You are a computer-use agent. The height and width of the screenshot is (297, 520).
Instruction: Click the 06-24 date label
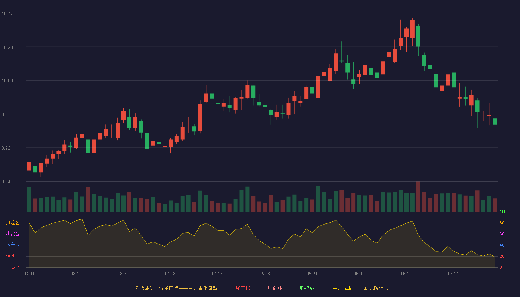pos(454,274)
